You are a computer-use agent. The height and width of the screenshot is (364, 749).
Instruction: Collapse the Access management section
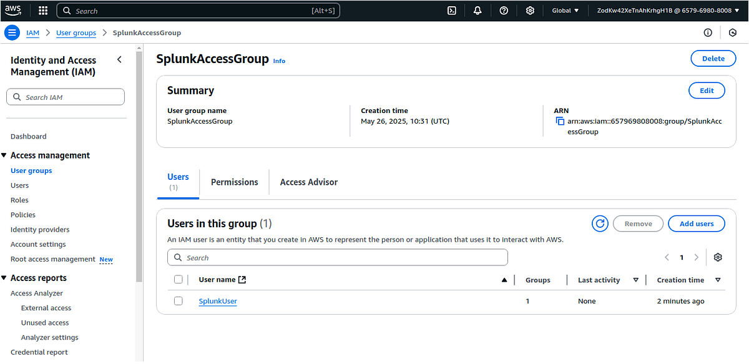click(x=6, y=155)
